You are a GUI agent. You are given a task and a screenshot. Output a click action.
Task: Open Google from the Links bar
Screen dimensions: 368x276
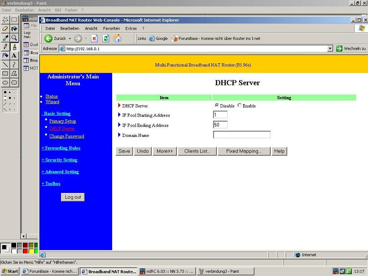click(x=158, y=39)
